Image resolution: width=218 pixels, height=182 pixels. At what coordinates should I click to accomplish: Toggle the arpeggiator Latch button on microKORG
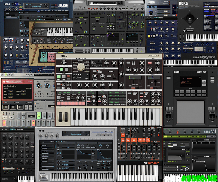coord(68,97)
